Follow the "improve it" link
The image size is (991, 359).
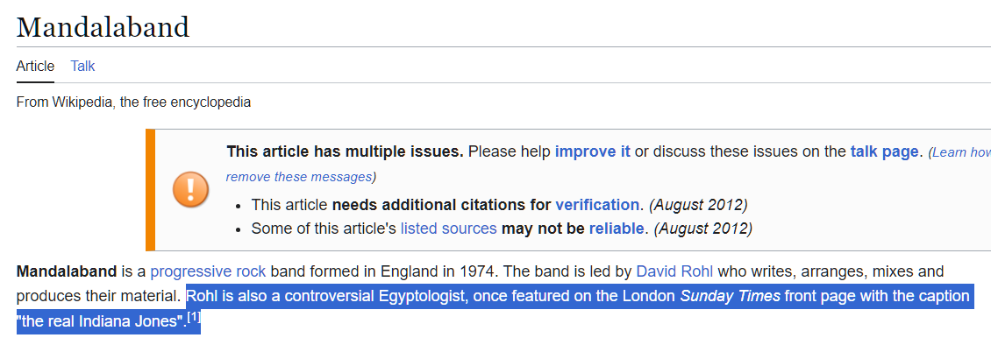click(x=592, y=151)
